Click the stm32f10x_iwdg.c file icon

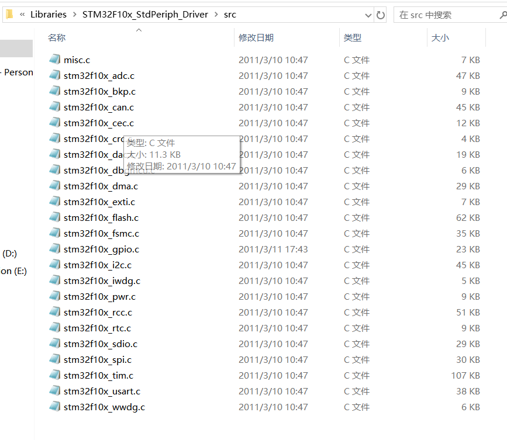tap(54, 280)
